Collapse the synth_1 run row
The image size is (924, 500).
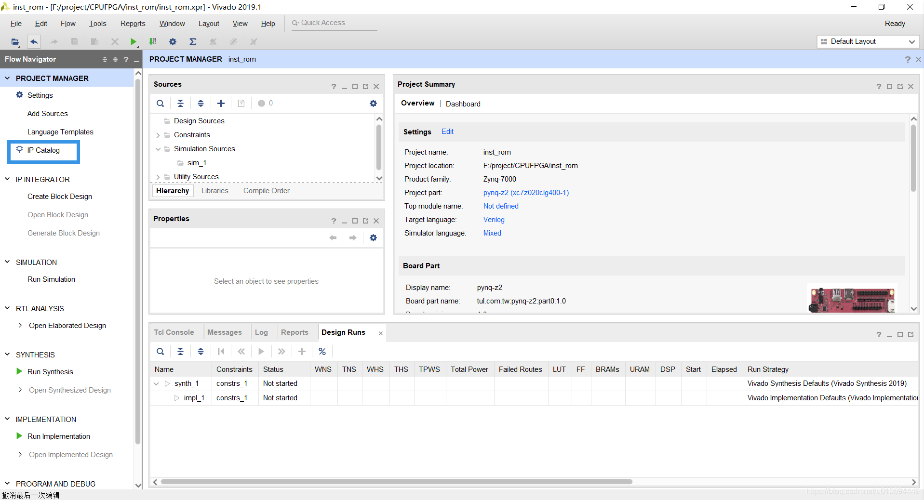156,383
